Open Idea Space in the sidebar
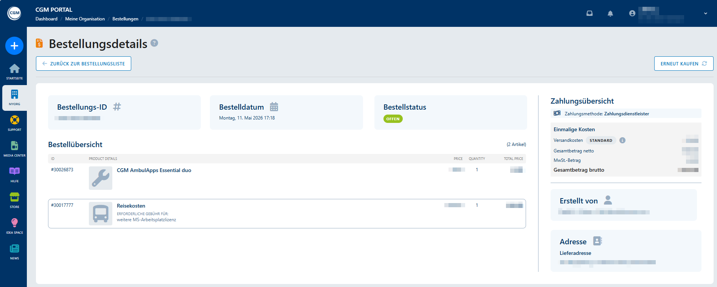This screenshot has height=287, width=717. (14, 226)
